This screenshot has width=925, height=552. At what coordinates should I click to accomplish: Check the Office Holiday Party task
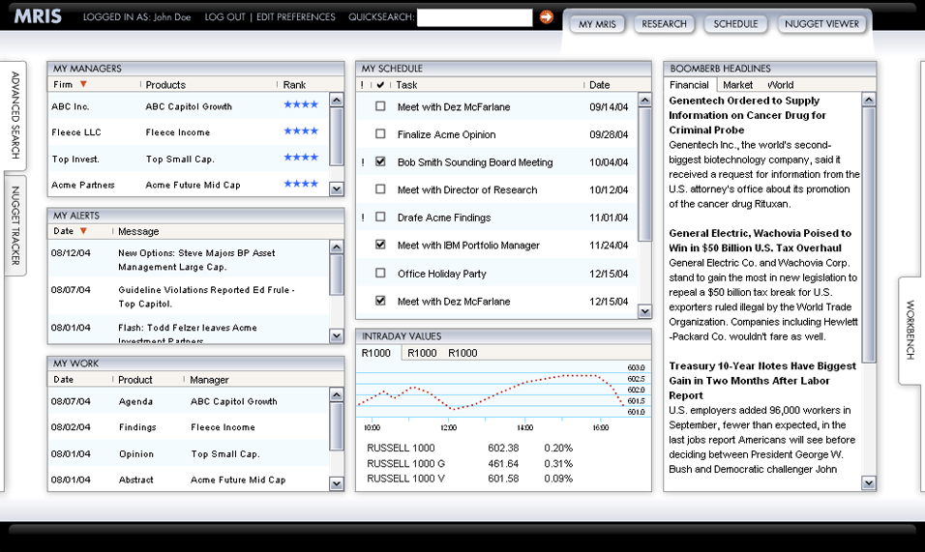tap(380, 273)
